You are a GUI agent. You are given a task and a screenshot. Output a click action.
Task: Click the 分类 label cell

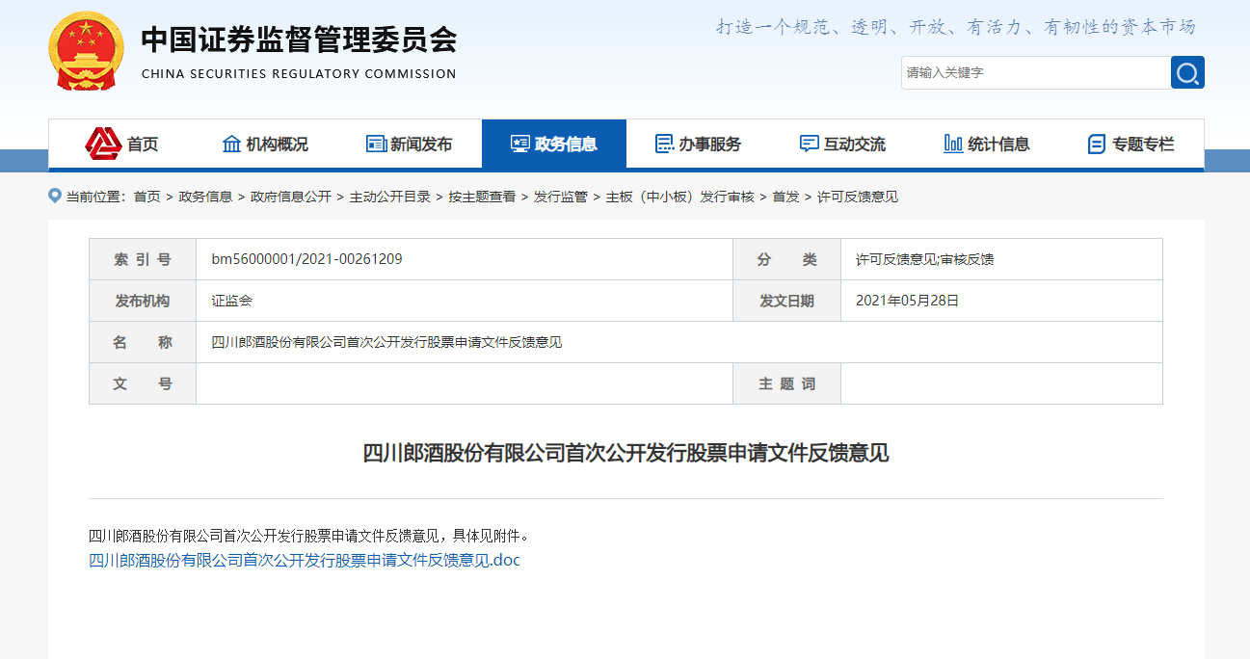pos(786,259)
